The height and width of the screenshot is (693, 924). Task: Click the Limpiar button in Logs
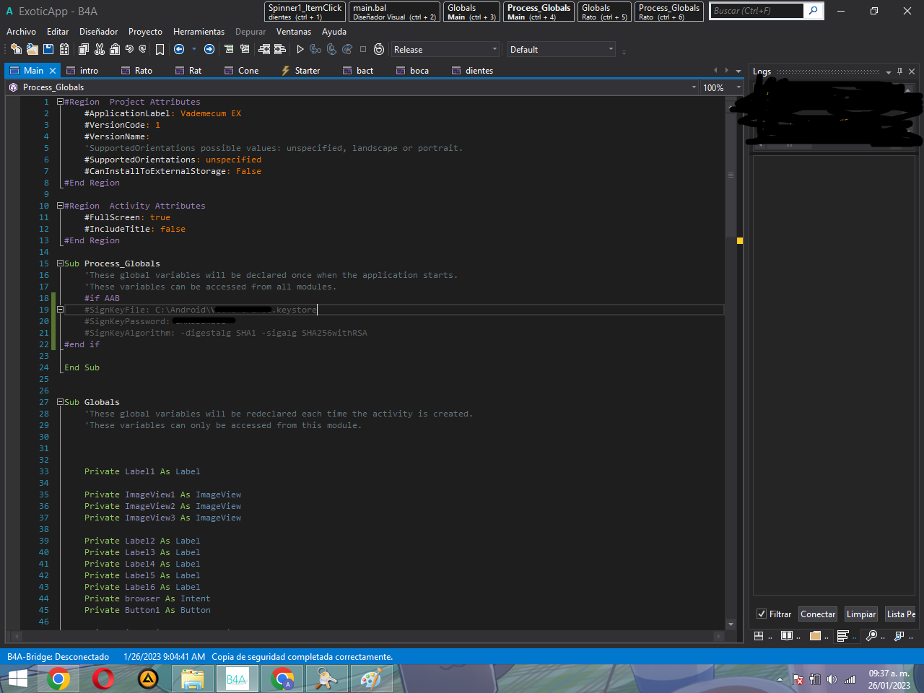861,614
